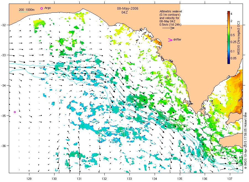The height and width of the screenshot is (182, 249).
Task: Click the time label 04Z
Action: [124, 12]
